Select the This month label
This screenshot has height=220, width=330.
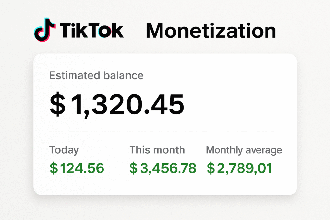pyautogui.click(x=157, y=150)
